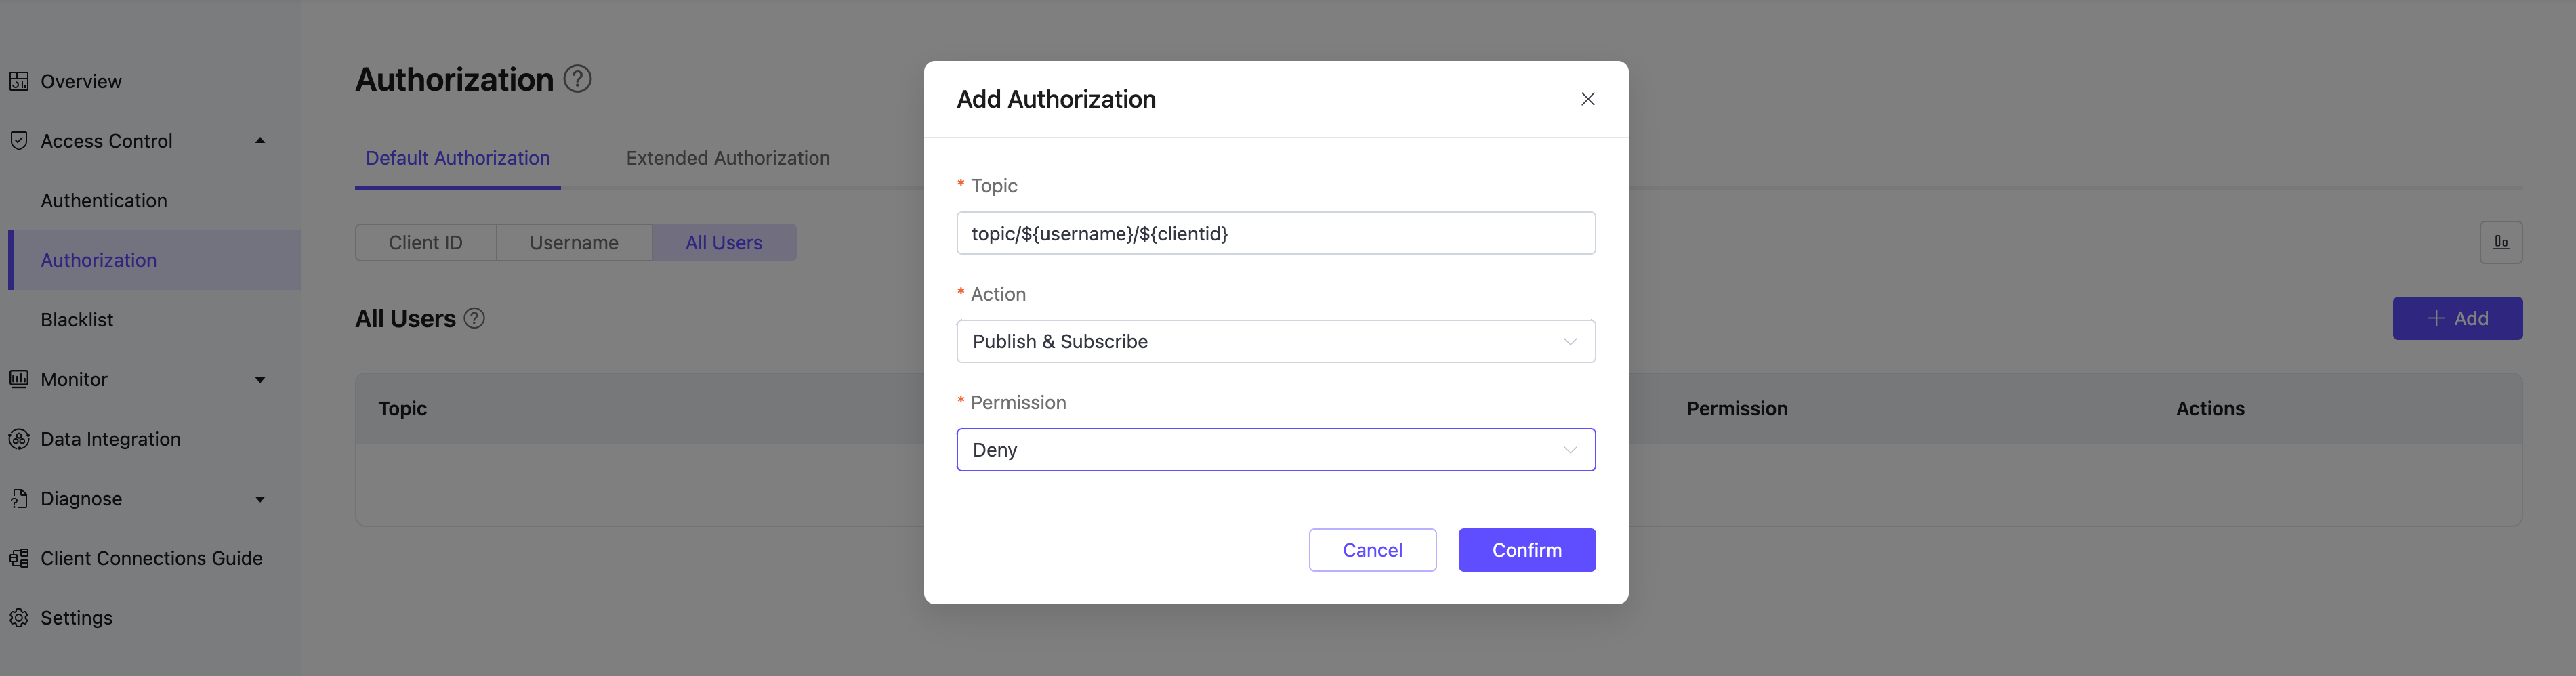
Task: Select the Username segment tab
Action: (573, 243)
